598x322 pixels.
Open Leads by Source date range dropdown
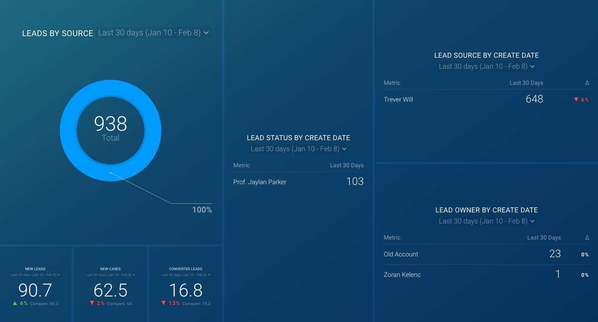(x=153, y=33)
